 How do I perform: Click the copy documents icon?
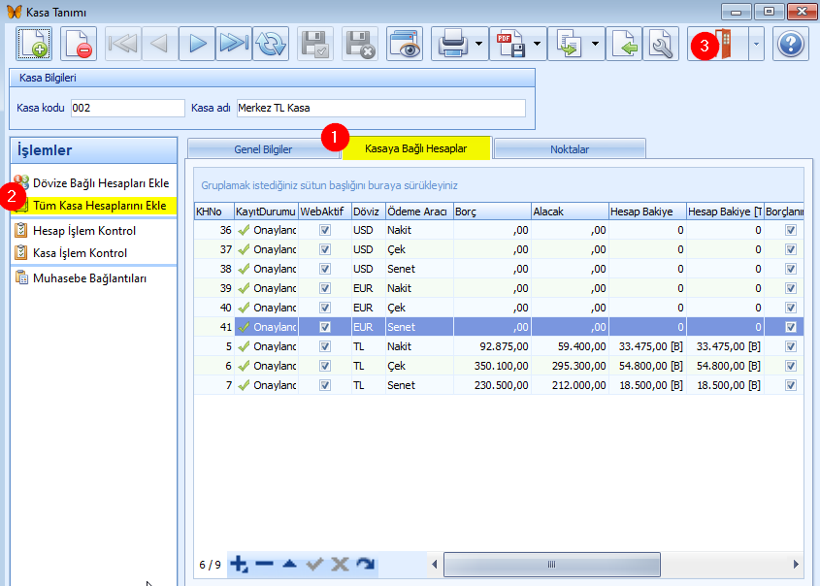click(x=569, y=44)
